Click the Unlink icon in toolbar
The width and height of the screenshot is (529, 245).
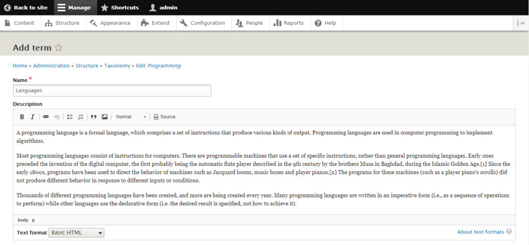coord(57,117)
